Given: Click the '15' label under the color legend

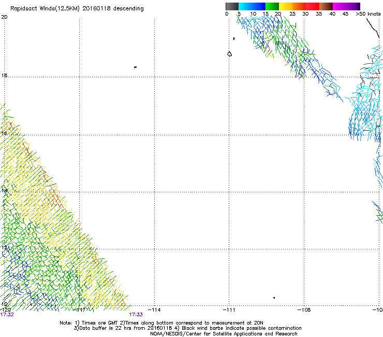Looking at the screenshot, I should (x=266, y=14).
